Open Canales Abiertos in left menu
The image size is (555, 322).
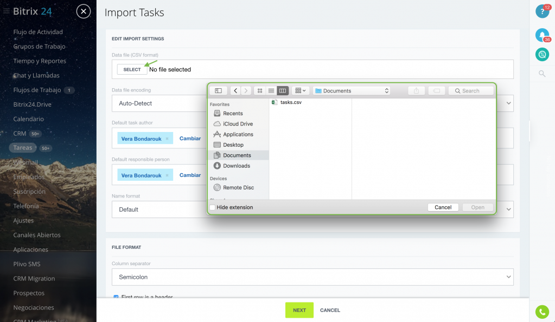pyautogui.click(x=37, y=235)
